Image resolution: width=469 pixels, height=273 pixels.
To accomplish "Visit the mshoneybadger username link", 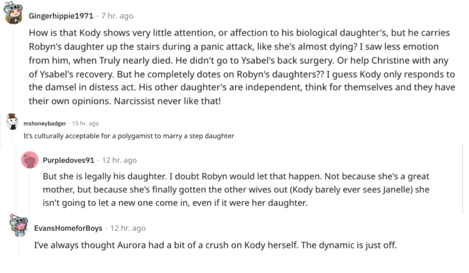I will [x=45, y=123].
